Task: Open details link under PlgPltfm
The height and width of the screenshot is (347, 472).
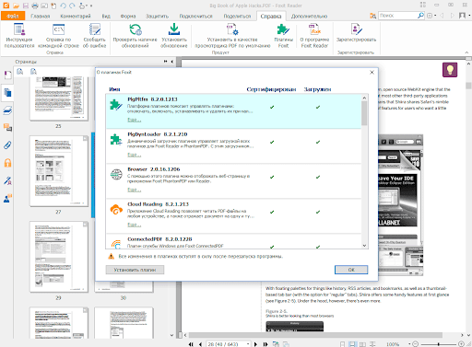Action: [135, 120]
